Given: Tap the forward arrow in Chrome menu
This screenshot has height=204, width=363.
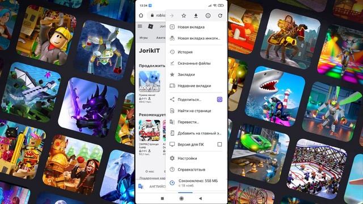Looking at the screenshot, I should coord(172,16).
